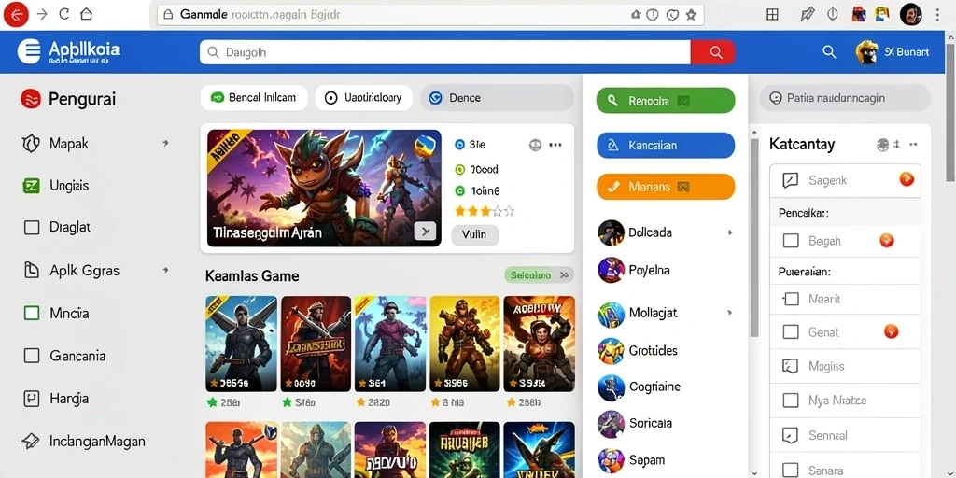
Task: Go to browser home page icon
Action: point(87,15)
